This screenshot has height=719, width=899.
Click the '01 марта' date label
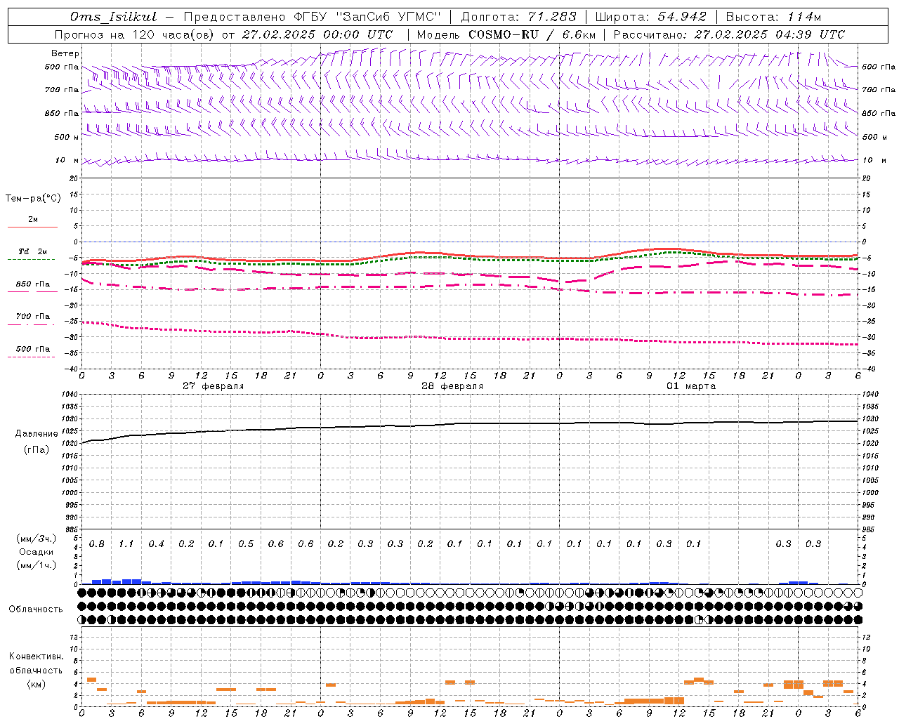pos(691,386)
